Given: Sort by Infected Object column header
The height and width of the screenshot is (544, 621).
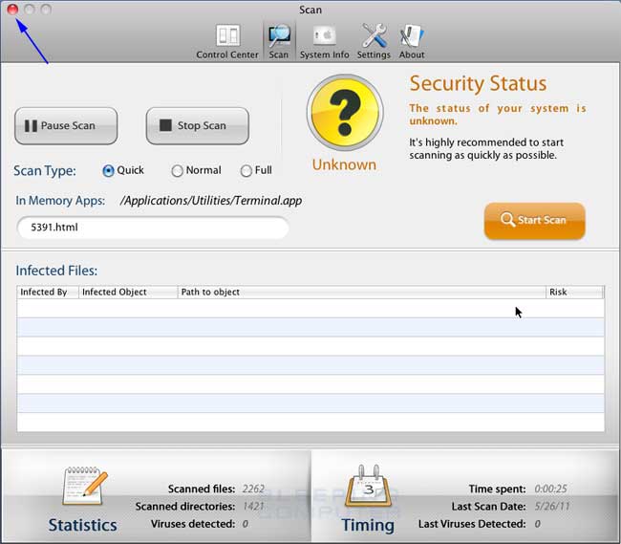Looking at the screenshot, I should (128, 292).
